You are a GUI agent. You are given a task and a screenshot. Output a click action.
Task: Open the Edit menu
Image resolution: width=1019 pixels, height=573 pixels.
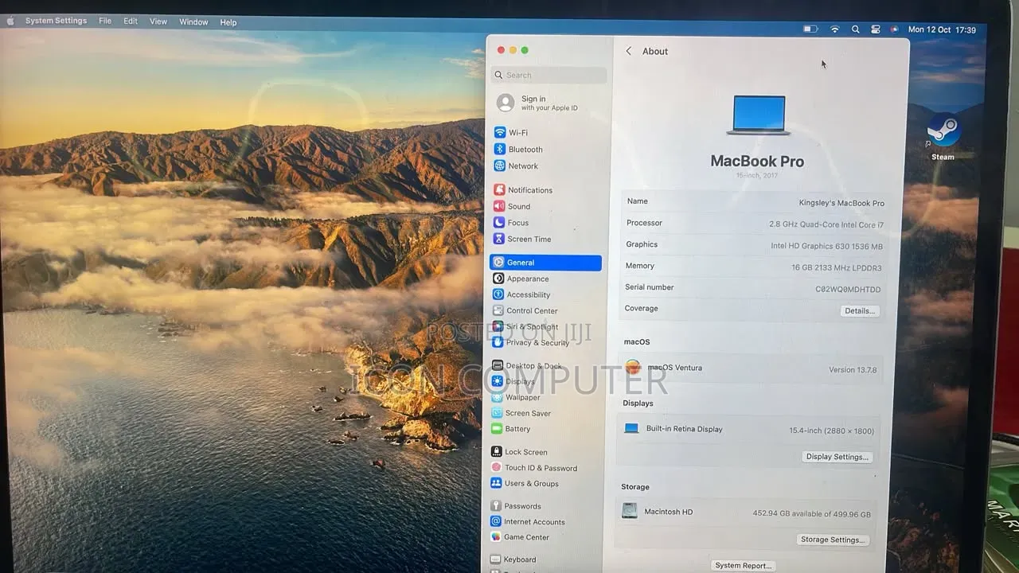(x=131, y=21)
